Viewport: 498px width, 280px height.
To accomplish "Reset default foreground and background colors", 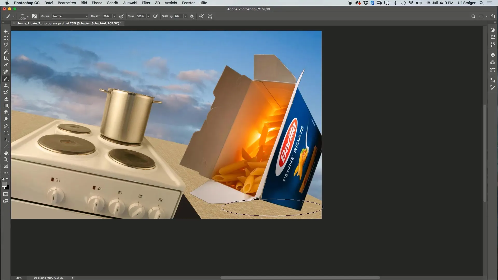I will [3, 179].
